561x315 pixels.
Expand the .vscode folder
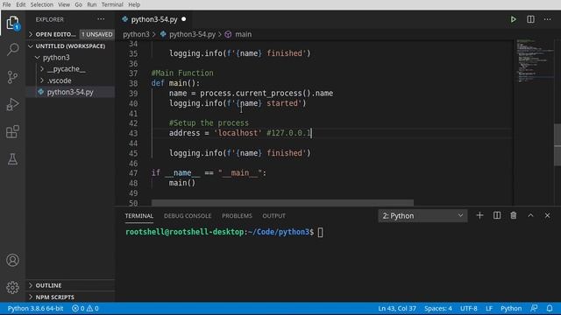pyautogui.click(x=70, y=80)
